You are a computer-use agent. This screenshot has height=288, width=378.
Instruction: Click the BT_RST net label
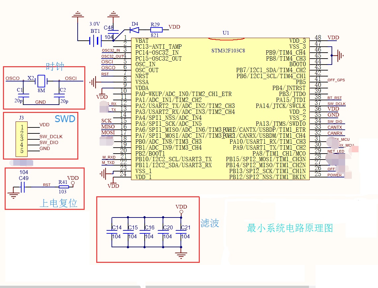coord(335,98)
